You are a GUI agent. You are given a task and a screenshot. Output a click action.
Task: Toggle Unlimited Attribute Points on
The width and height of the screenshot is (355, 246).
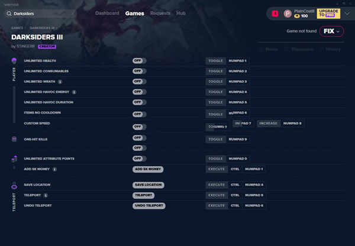(140, 158)
